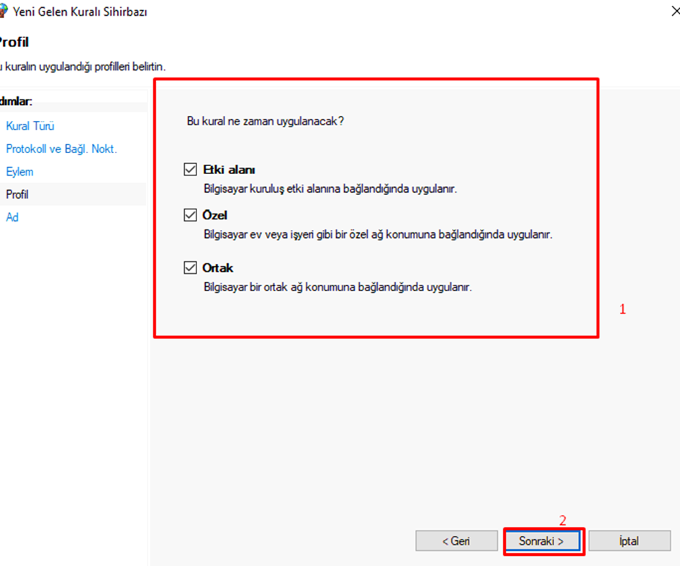The width and height of the screenshot is (680, 566).
Task: Click the bold Etki alanı label
Action: [229, 170]
